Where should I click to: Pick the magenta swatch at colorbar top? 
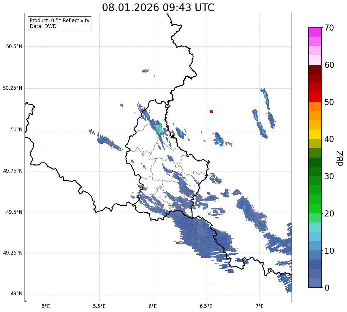coord(315,32)
